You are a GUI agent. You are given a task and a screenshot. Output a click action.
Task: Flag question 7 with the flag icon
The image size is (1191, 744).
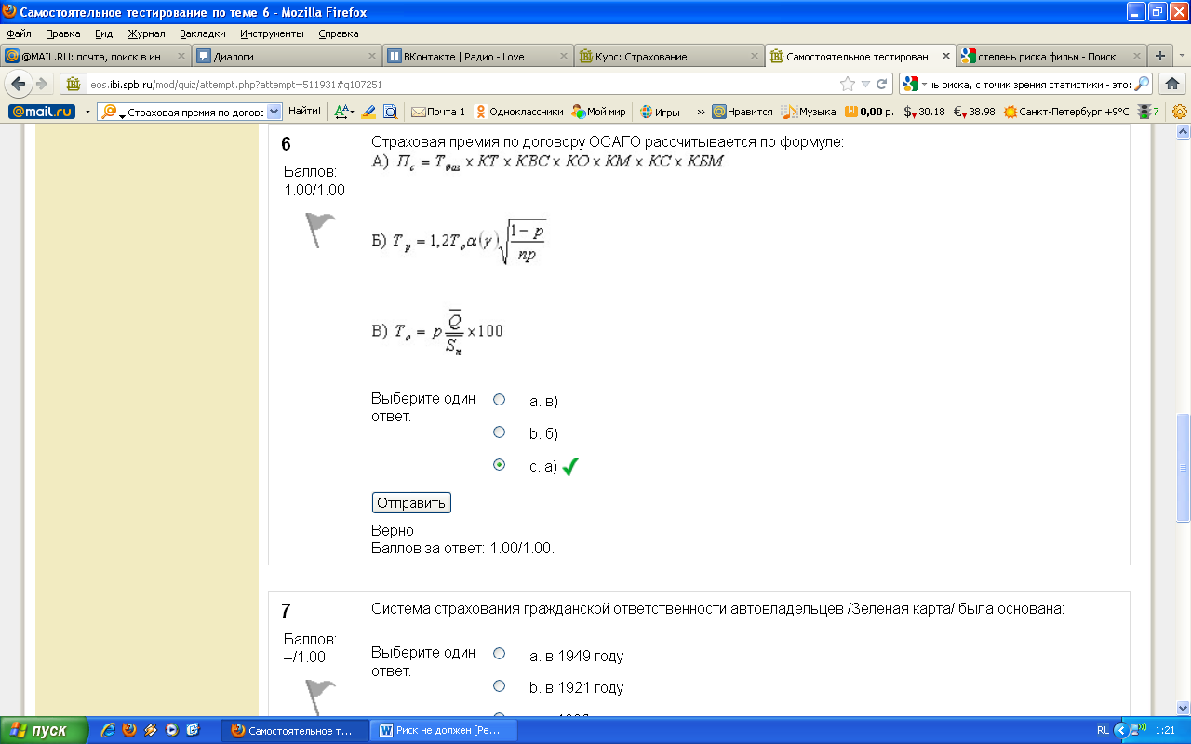click(x=321, y=696)
